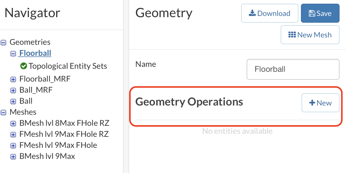Create a New Mesh
Screen dimensions: 346x173
[x=310, y=35]
